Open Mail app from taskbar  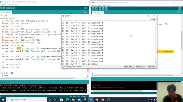(x=79, y=99)
